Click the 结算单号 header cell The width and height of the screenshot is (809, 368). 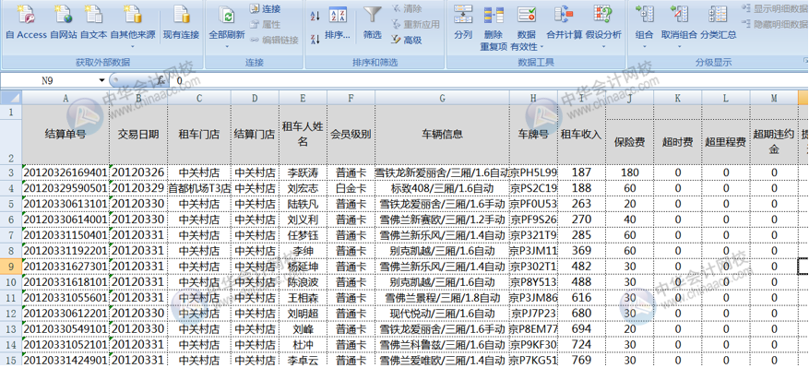pyautogui.click(x=65, y=135)
